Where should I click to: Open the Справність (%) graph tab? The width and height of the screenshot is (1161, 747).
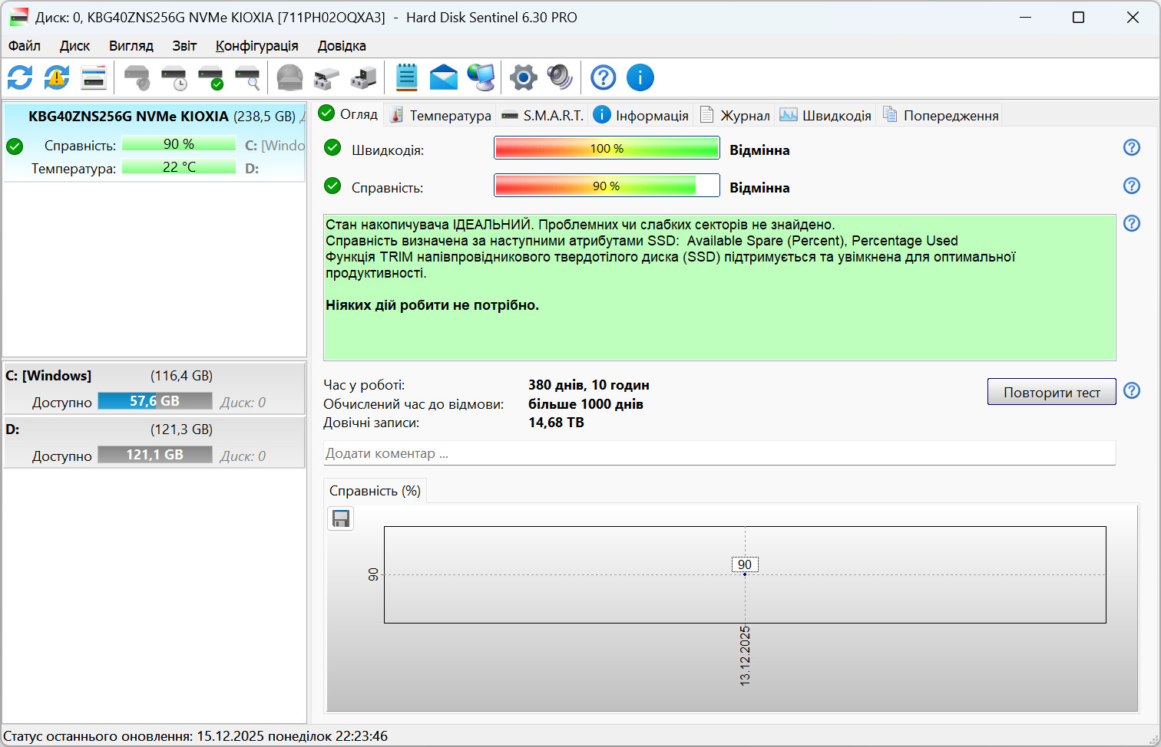(x=375, y=491)
